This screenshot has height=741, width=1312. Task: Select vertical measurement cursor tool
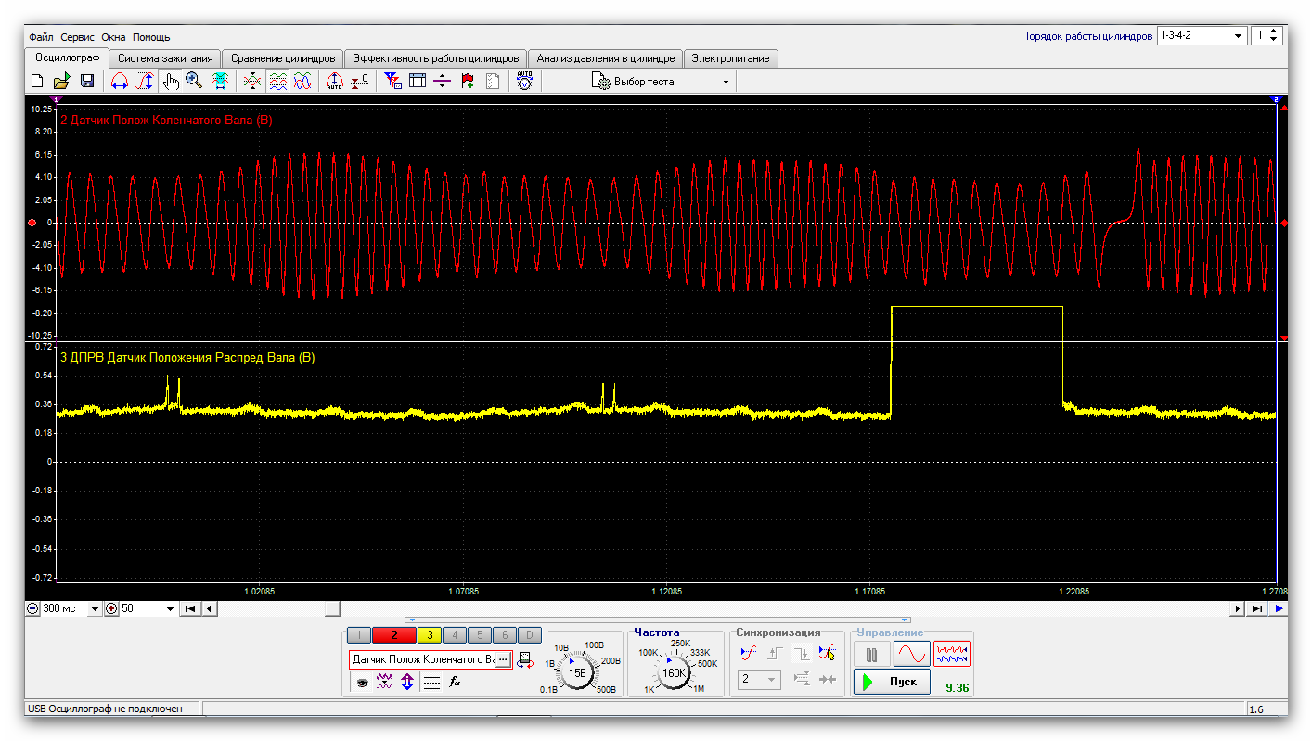click(x=145, y=81)
